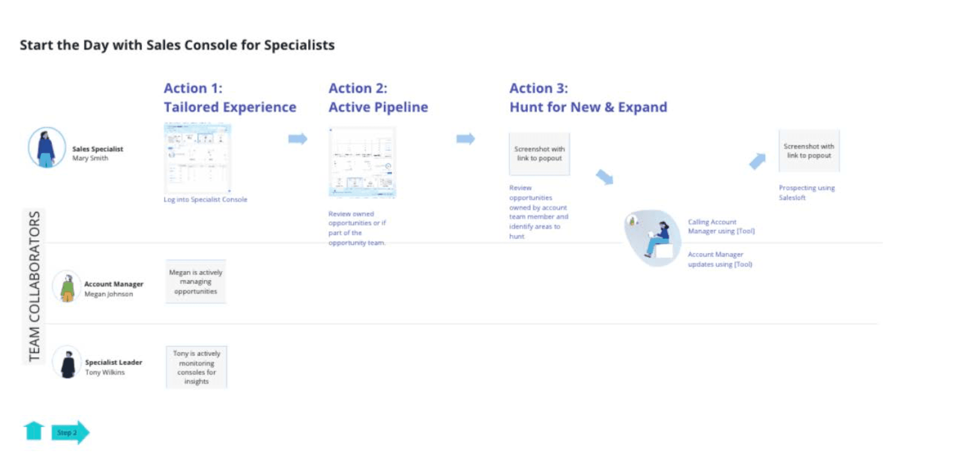This screenshot has height=461, width=975.
Task: Click 'Calling Account Manager using [Tool]' text
Action: 721,227
